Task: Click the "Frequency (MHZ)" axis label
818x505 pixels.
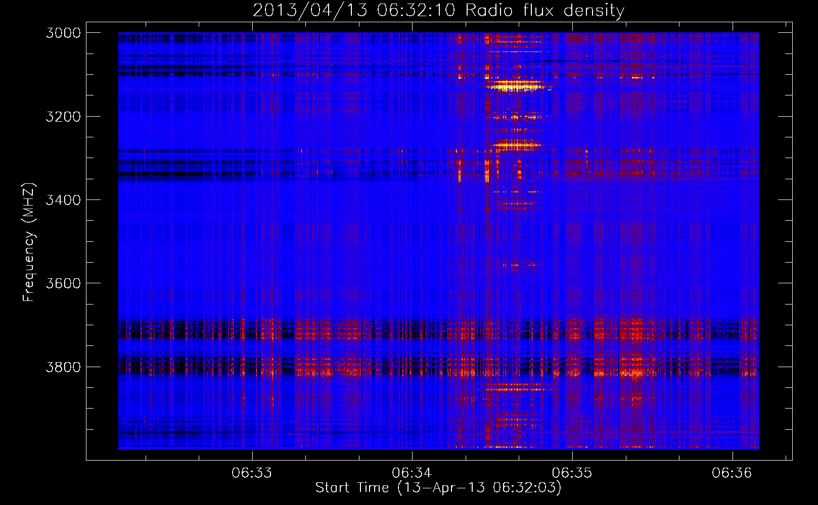Action: click(x=29, y=242)
